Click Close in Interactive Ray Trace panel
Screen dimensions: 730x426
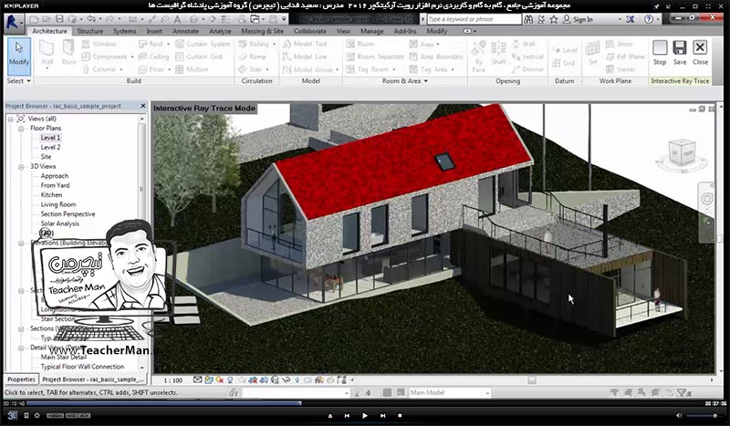(700, 53)
